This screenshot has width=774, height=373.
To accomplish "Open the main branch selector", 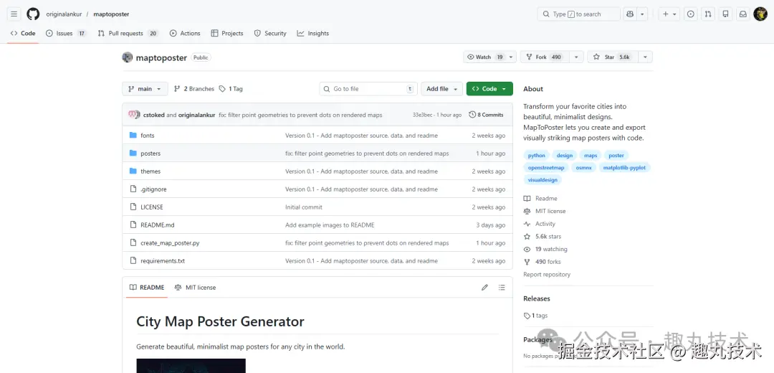I will pyautogui.click(x=145, y=89).
